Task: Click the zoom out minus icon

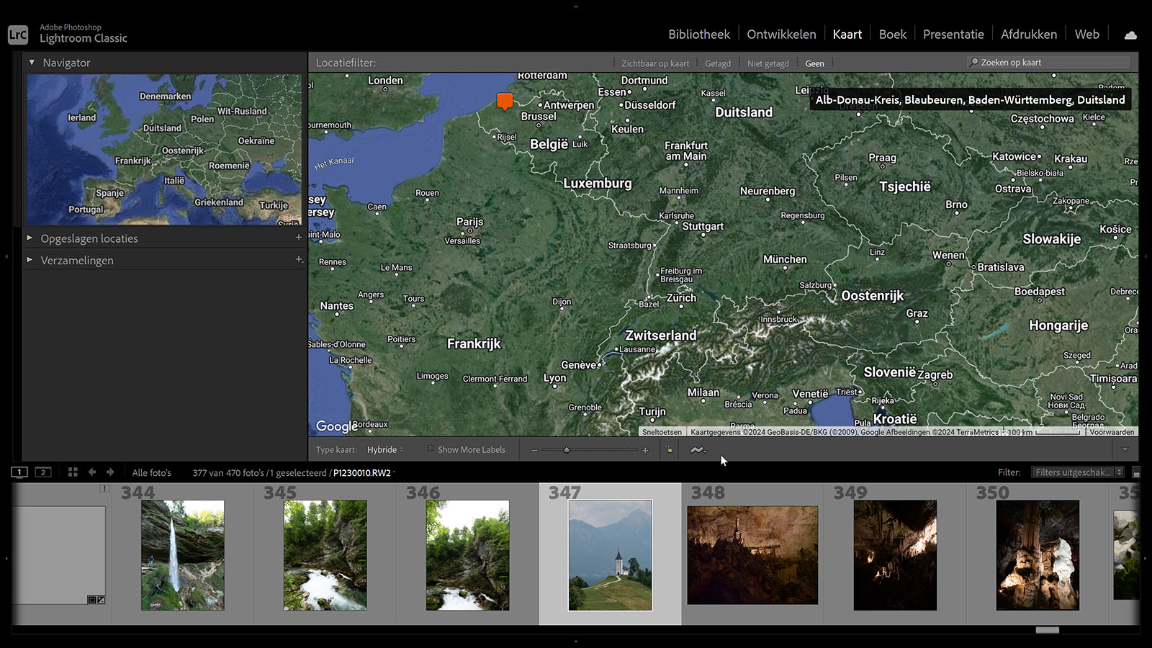Action: point(534,450)
